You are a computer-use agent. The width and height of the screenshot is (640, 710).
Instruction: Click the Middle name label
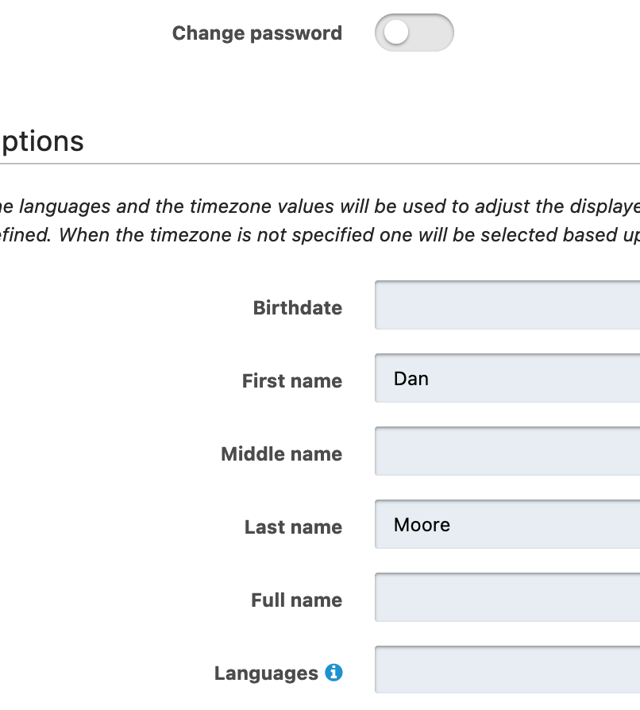282,454
